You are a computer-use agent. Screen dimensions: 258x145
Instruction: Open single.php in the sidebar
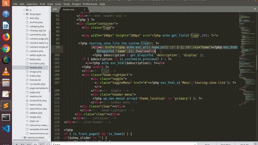[x=35, y=117]
